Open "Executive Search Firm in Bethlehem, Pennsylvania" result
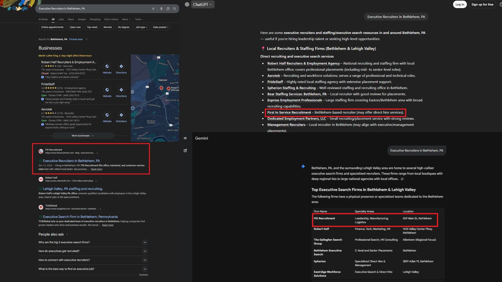502x282 pixels. point(80,217)
